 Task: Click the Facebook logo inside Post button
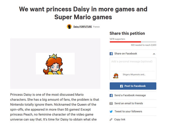[x=121, y=86]
